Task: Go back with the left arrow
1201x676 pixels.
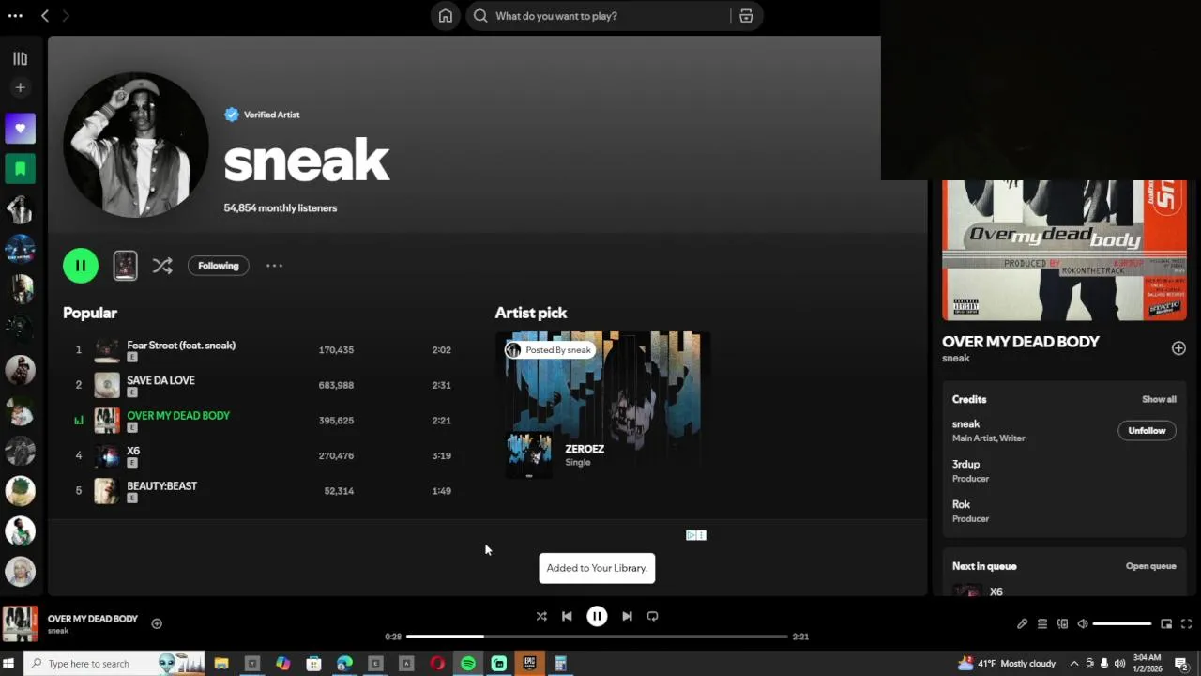Action: pyautogui.click(x=45, y=16)
